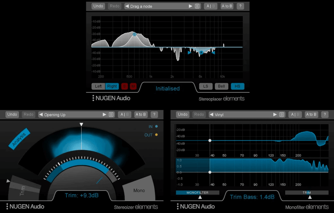
Task: Click the triangle pointer below MONOFILTER
Action: pyautogui.click(x=200, y=197)
